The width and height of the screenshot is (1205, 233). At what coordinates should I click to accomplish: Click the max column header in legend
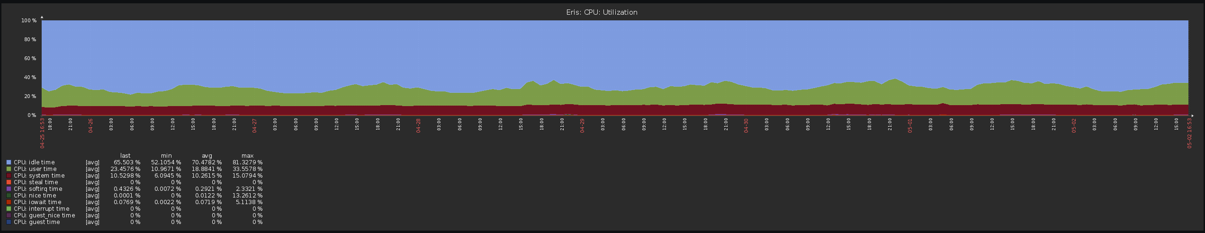[x=247, y=156]
